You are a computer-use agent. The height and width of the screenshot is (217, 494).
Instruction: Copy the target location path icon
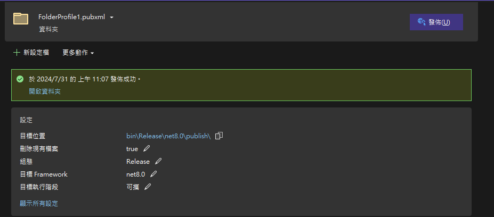point(219,136)
